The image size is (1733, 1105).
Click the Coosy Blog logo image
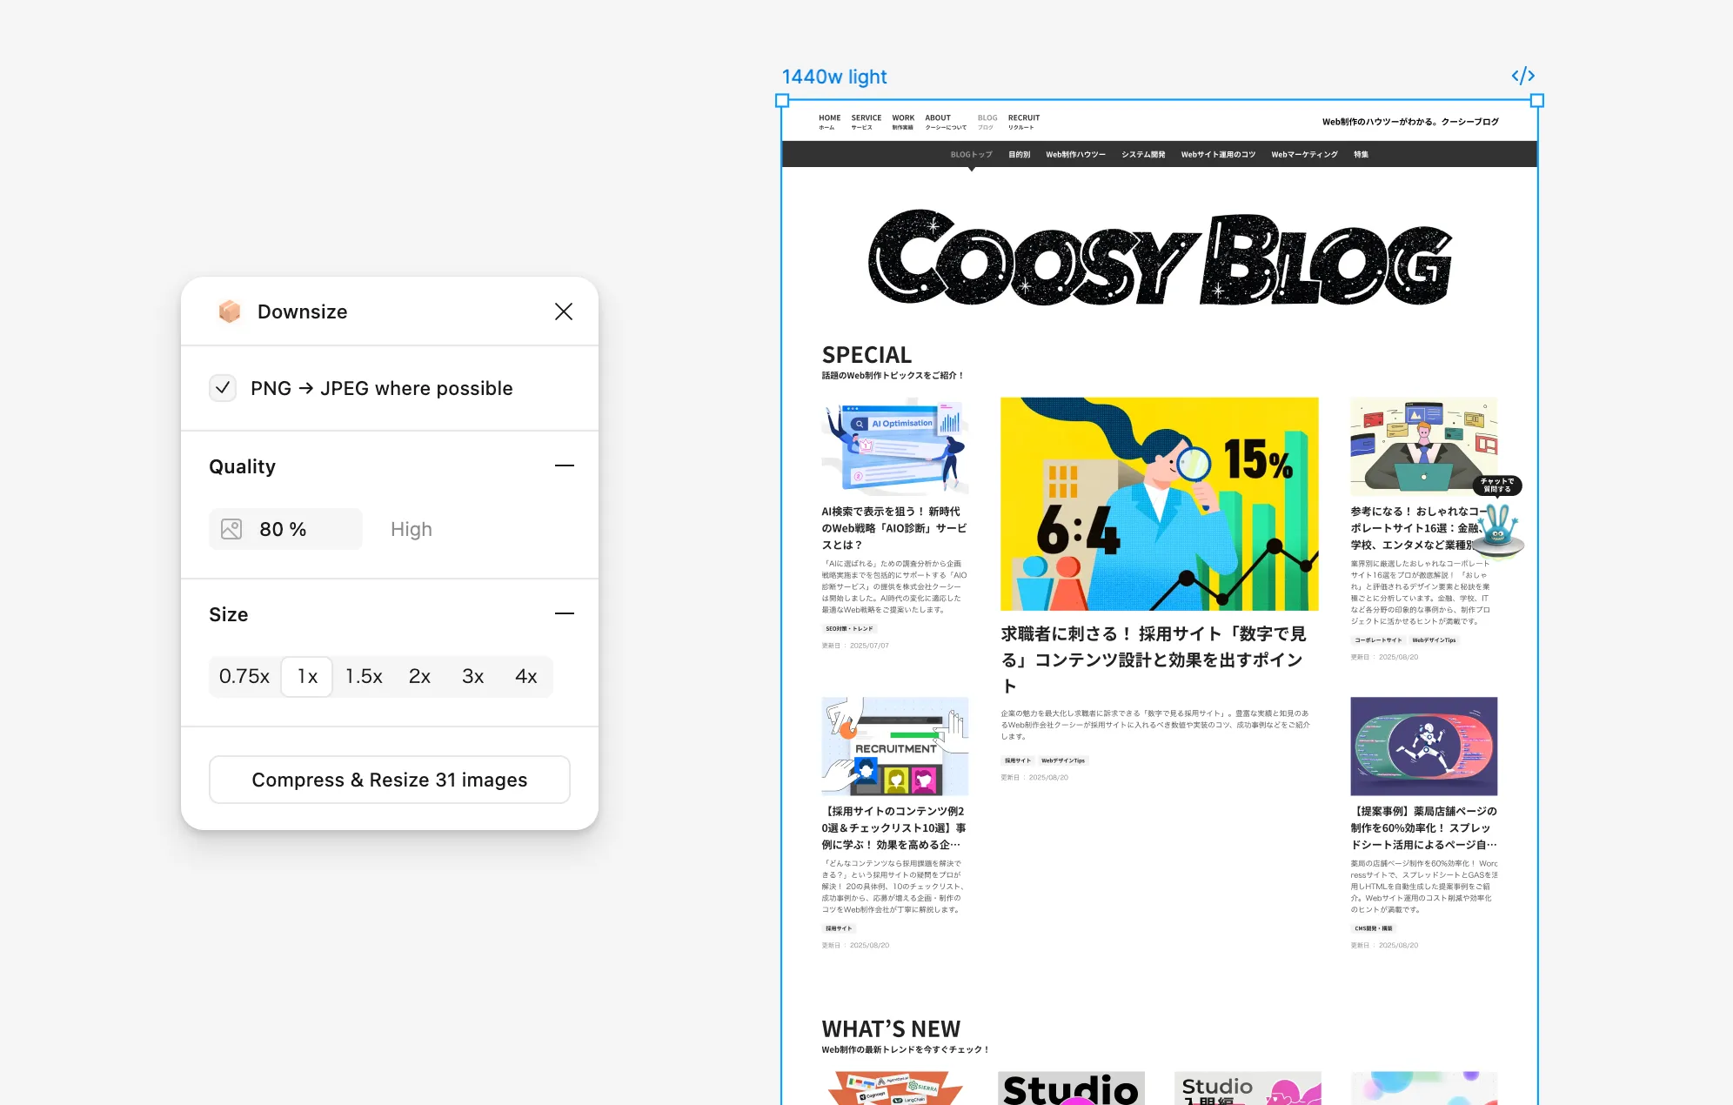(1160, 258)
